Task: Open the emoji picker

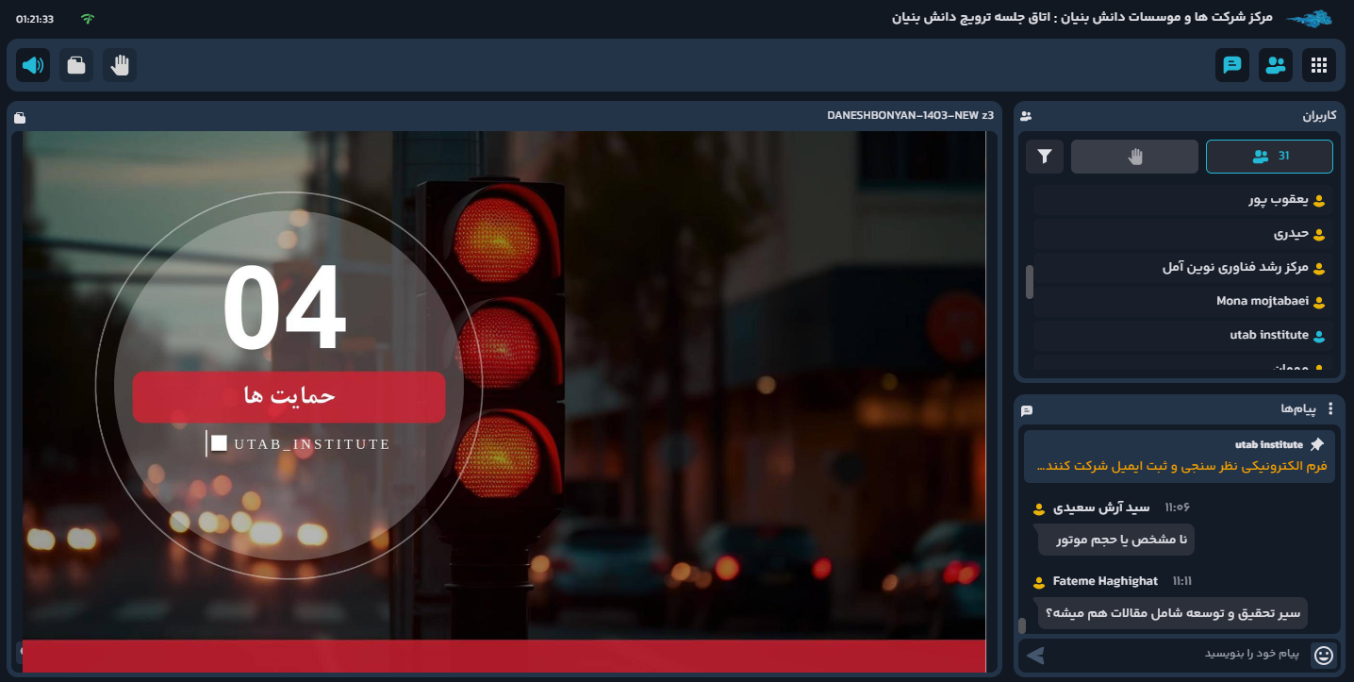Action: coord(1324,655)
